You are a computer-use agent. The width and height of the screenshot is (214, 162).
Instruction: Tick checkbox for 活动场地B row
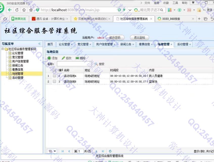coord(54,82)
